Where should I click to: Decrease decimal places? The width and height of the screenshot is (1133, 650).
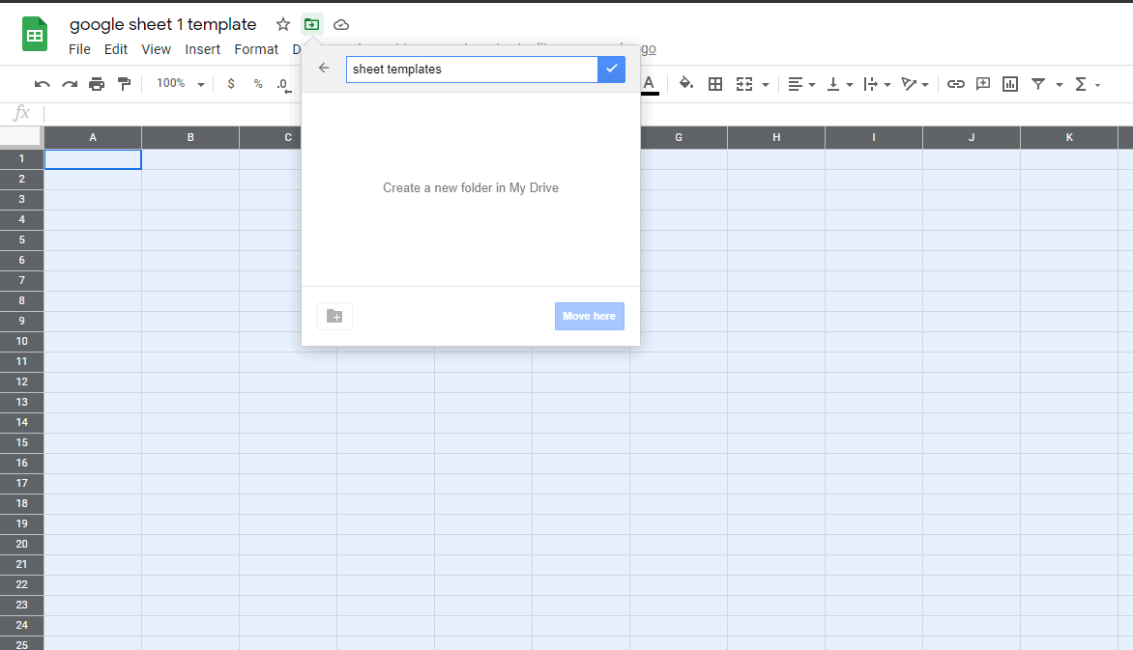[284, 85]
